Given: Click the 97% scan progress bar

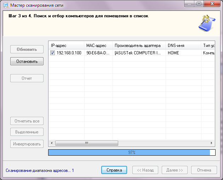Looking at the screenshot, I should (x=131, y=152).
